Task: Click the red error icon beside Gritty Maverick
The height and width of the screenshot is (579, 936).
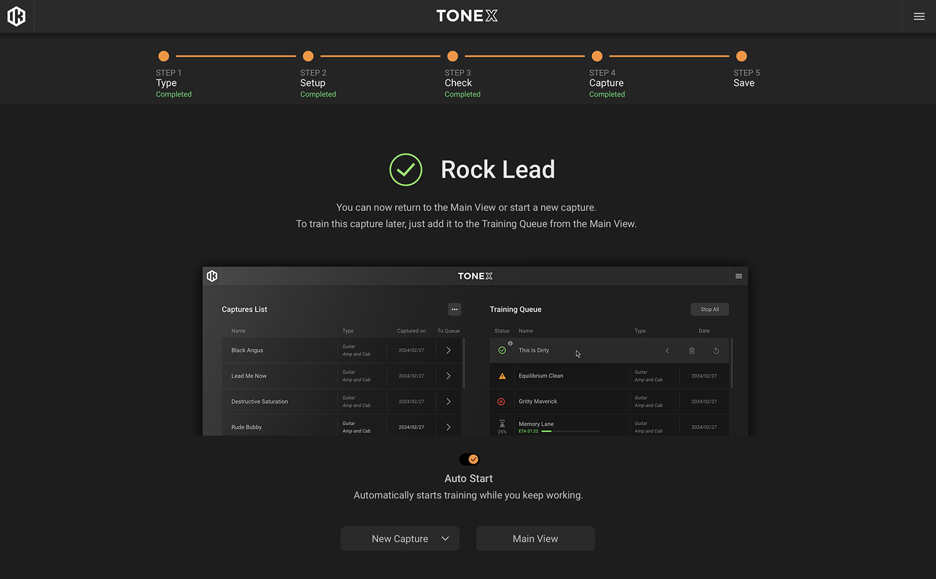Action: tap(501, 402)
